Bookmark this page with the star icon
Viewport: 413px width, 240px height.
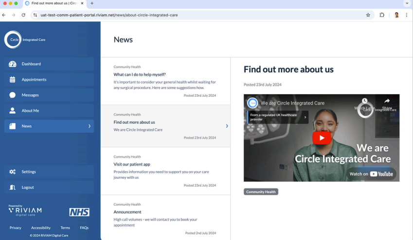(x=368, y=15)
